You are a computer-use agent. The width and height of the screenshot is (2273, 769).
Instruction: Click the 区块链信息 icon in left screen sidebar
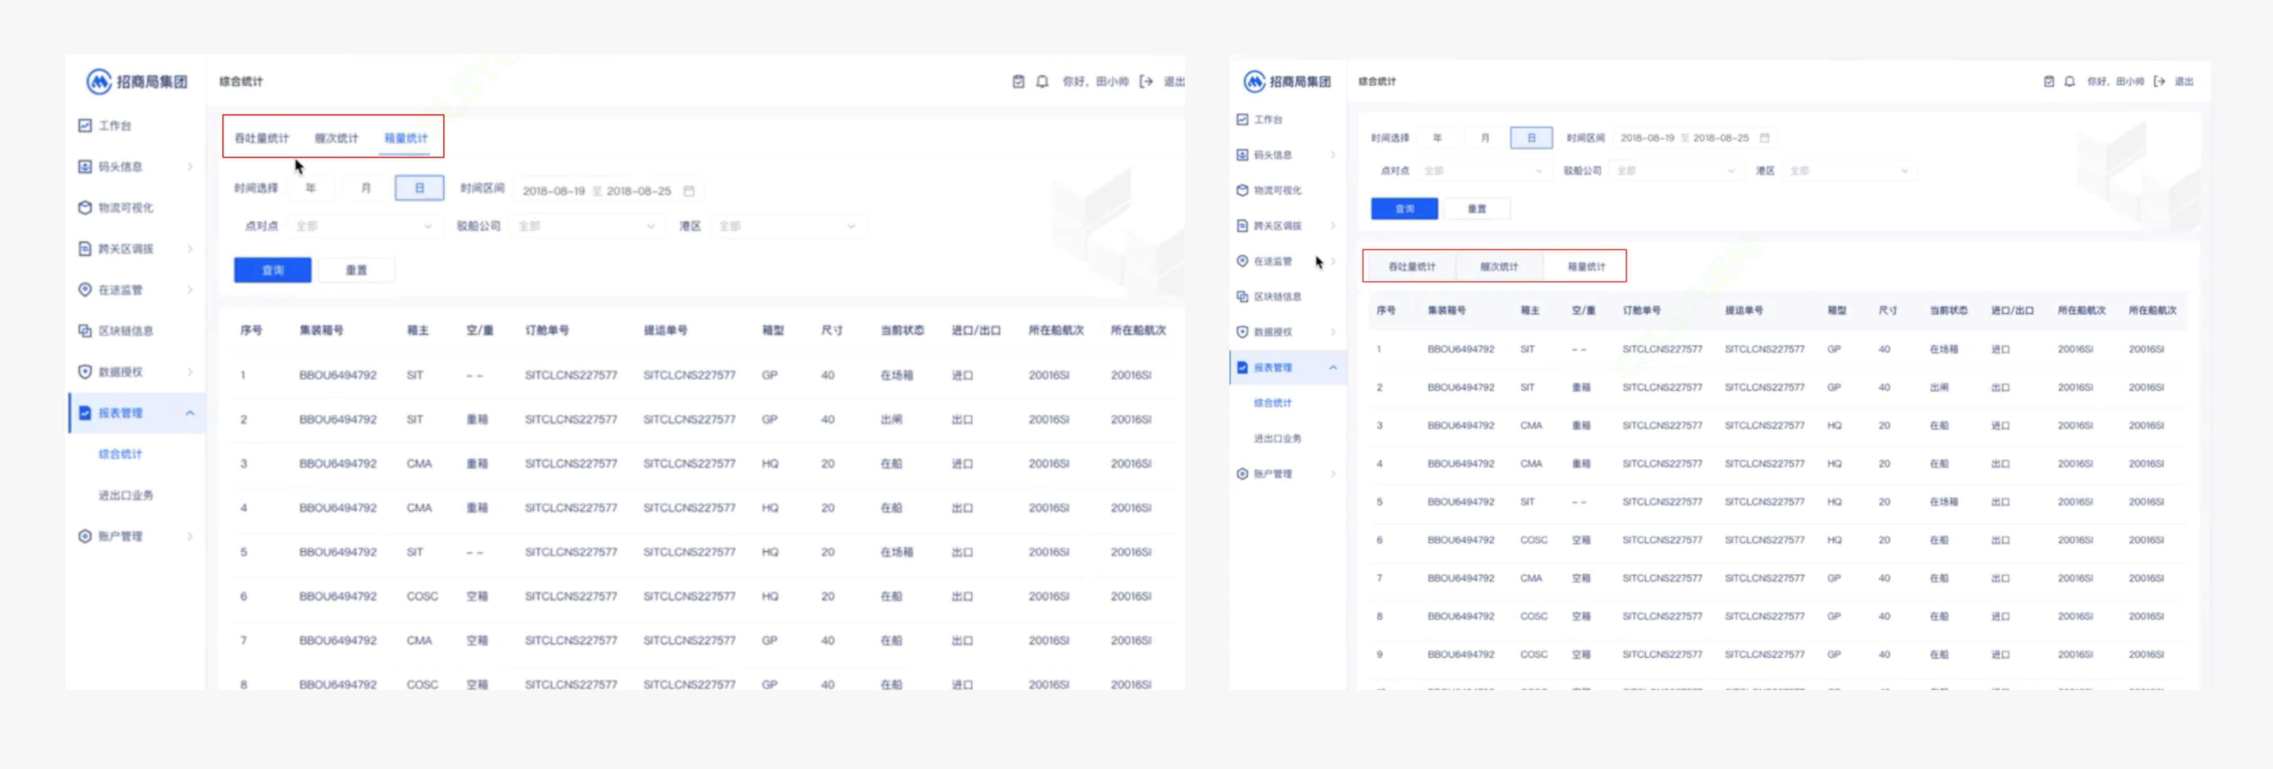(x=85, y=330)
